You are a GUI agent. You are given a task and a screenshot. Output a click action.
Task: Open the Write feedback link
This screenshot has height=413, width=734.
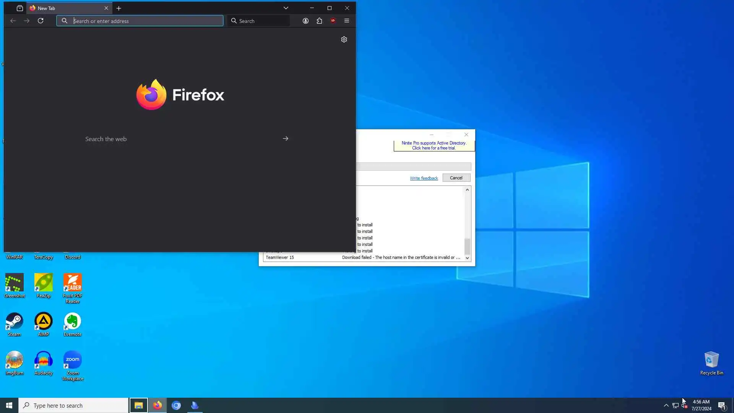coord(424,178)
